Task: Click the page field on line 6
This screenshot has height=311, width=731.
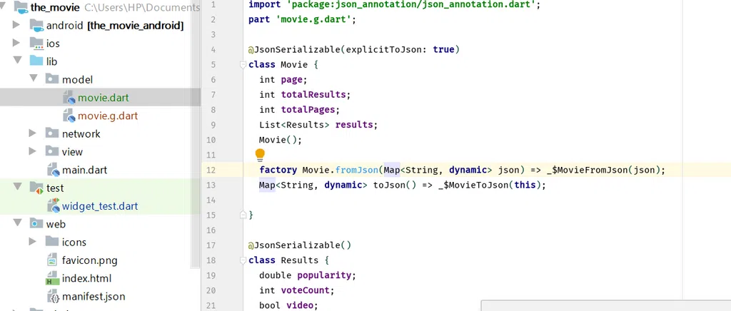Action: [x=291, y=80]
